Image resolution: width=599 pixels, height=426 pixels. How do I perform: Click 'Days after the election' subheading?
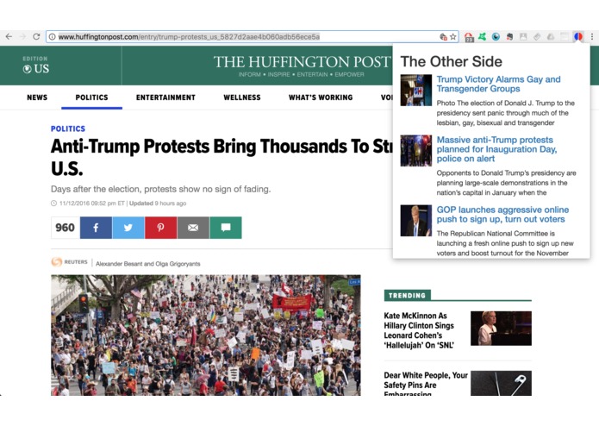pos(161,189)
